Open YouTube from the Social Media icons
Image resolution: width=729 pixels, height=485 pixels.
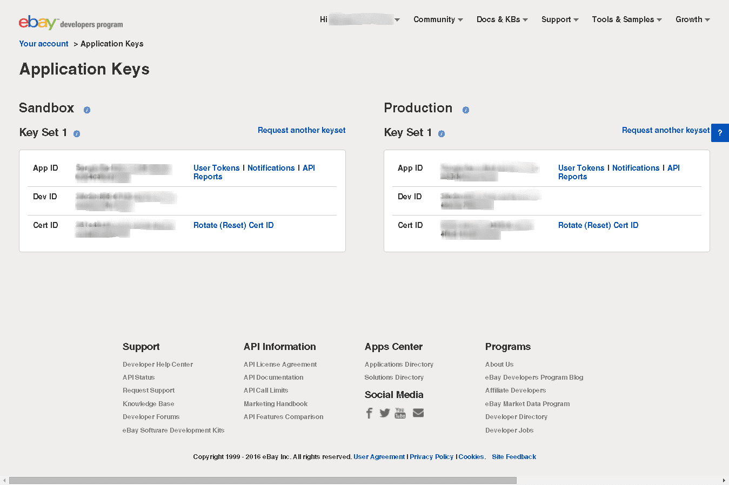400,413
